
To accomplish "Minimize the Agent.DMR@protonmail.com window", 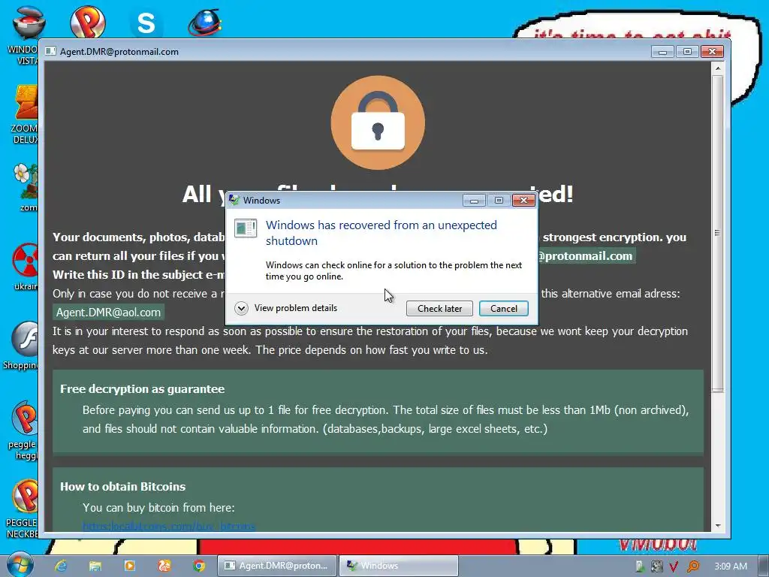I will (x=662, y=52).
